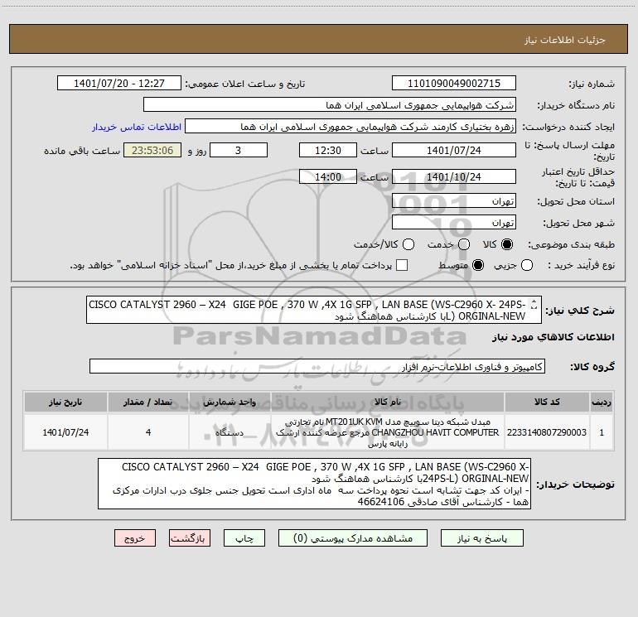Click the واحد شمارش column header
Screen dimensions: 638x617
coord(230,402)
